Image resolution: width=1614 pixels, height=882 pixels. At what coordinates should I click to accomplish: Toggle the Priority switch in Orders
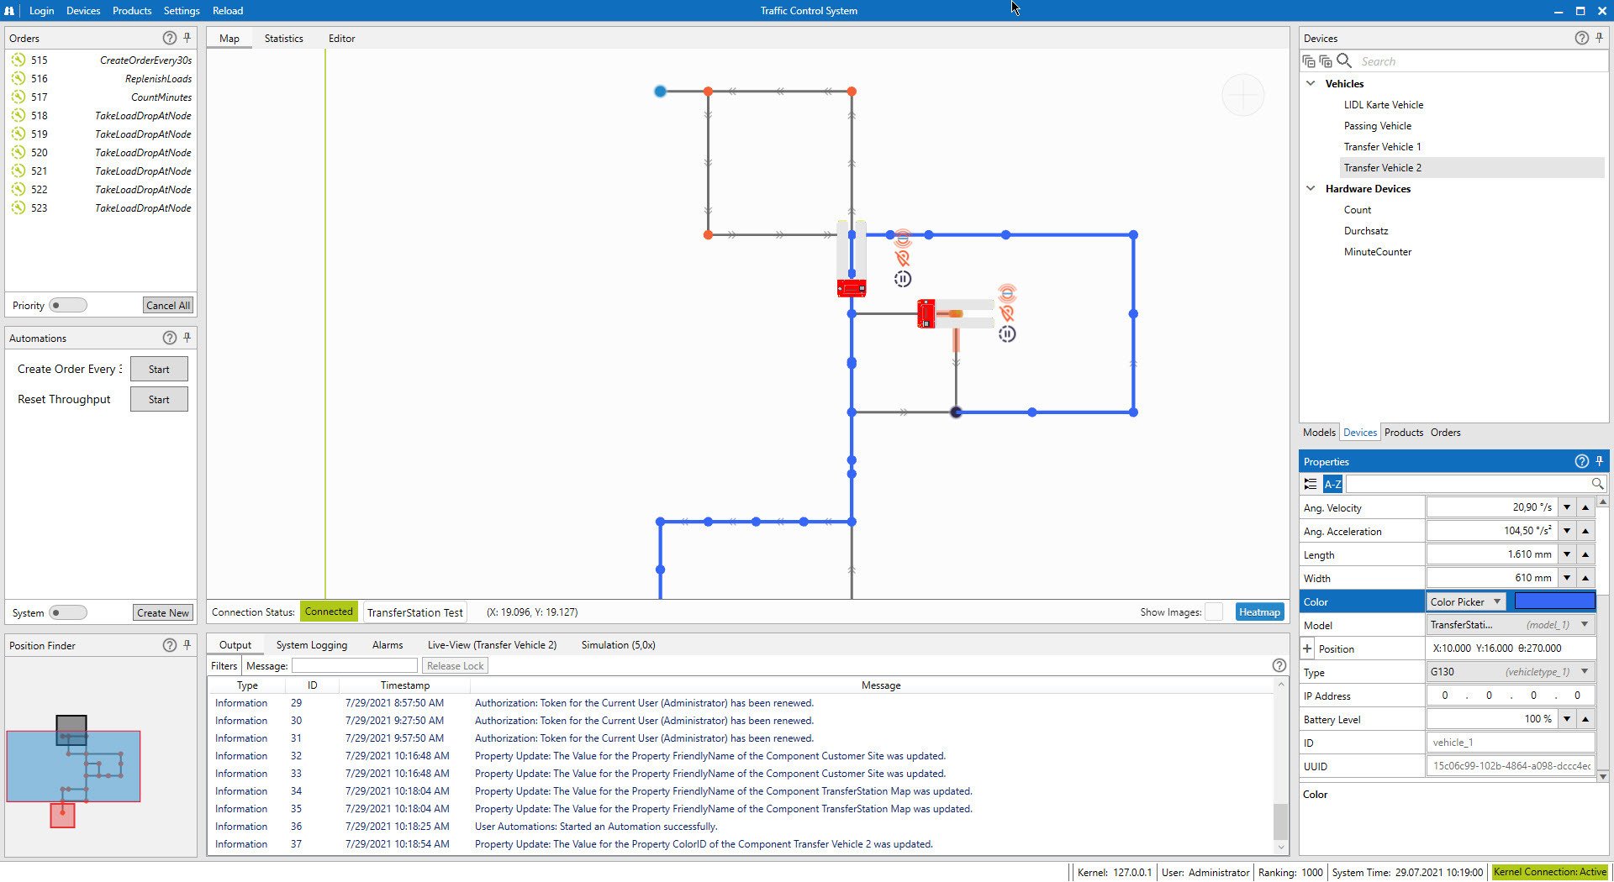point(67,306)
